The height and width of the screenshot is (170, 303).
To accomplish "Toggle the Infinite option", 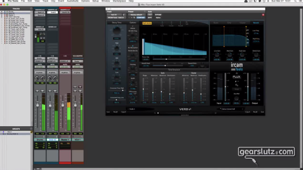I will [133, 27].
